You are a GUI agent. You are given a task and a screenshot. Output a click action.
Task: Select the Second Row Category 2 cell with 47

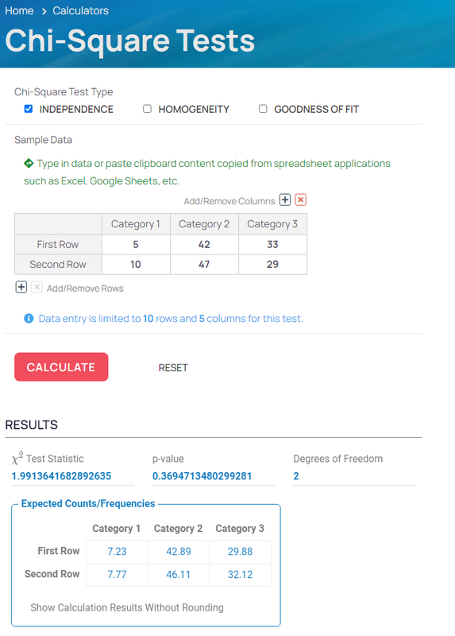point(204,264)
